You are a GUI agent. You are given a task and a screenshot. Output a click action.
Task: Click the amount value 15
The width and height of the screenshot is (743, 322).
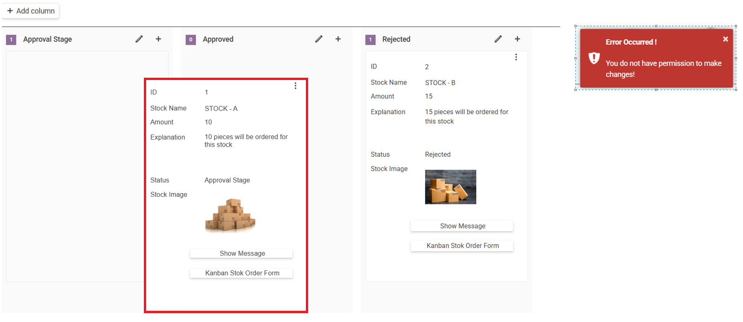pyautogui.click(x=429, y=96)
